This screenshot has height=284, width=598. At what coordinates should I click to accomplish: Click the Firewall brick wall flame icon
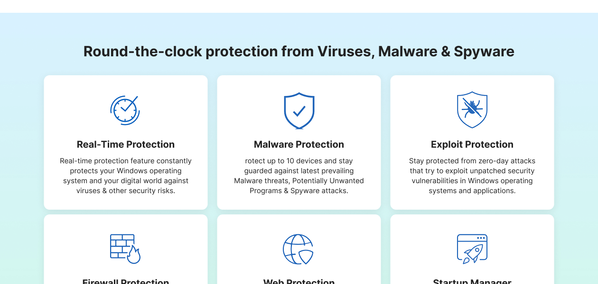click(125, 248)
